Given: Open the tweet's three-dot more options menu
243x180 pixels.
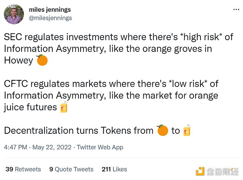Looking at the screenshot, I should coord(236,10).
